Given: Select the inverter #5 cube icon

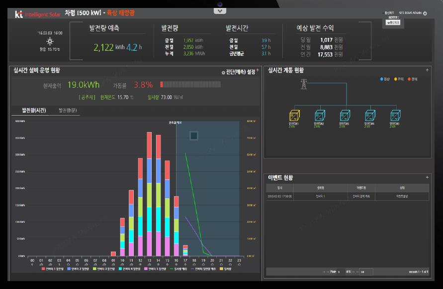Looking at the screenshot, I should pyautogui.click(x=395, y=116).
